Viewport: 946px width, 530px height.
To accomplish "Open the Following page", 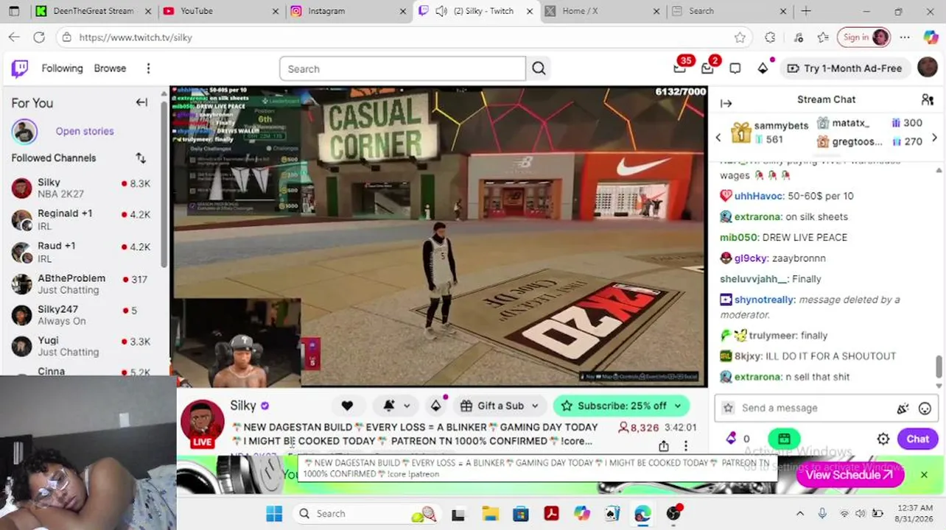I will tap(62, 68).
